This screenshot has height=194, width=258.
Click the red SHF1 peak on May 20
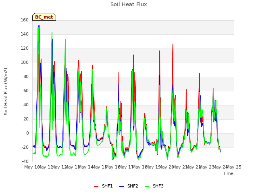pos(173,44)
